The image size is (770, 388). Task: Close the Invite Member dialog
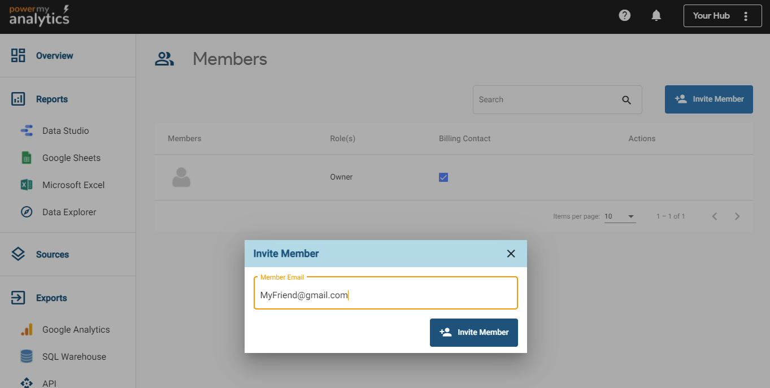(511, 254)
